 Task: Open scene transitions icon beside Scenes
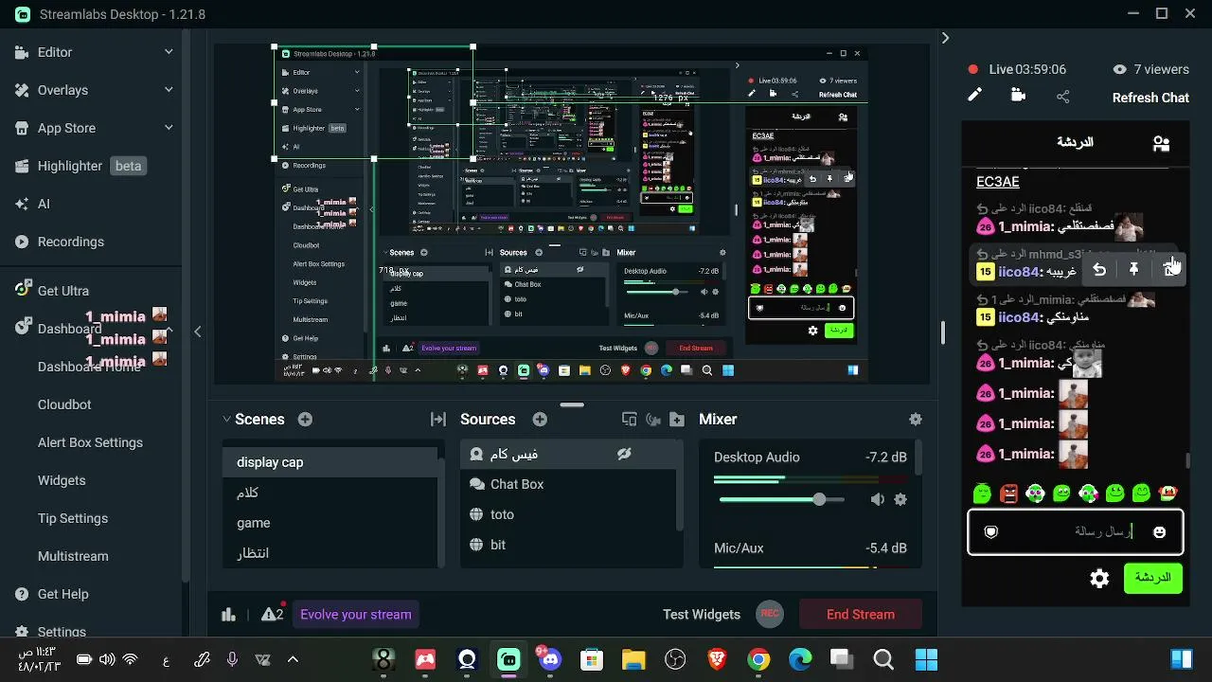438,420
